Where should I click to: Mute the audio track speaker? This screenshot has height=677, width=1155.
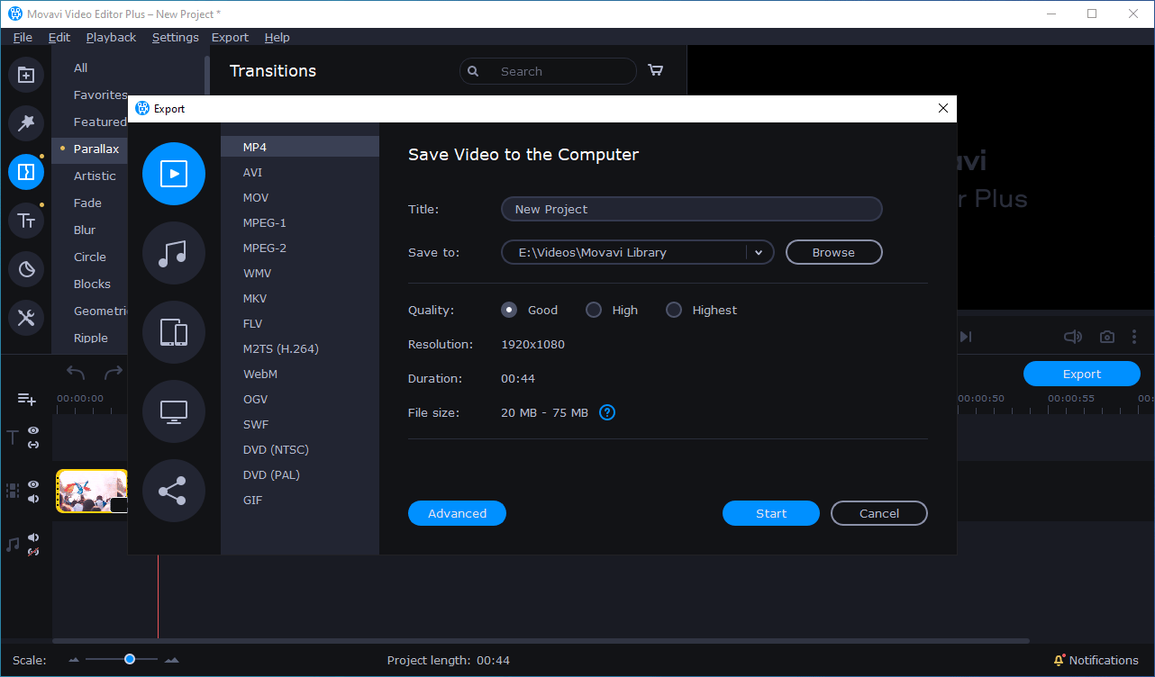33,537
